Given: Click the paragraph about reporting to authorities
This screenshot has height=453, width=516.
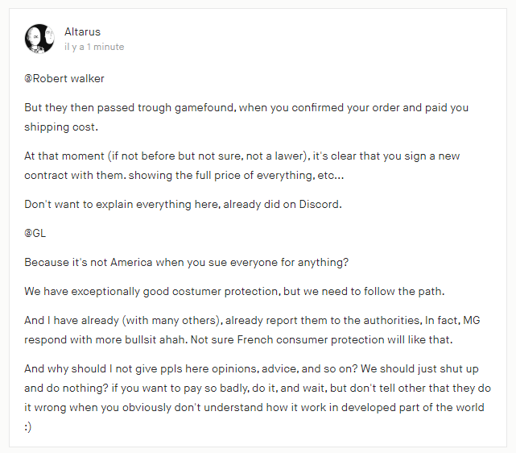Looking at the screenshot, I should point(252,330).
